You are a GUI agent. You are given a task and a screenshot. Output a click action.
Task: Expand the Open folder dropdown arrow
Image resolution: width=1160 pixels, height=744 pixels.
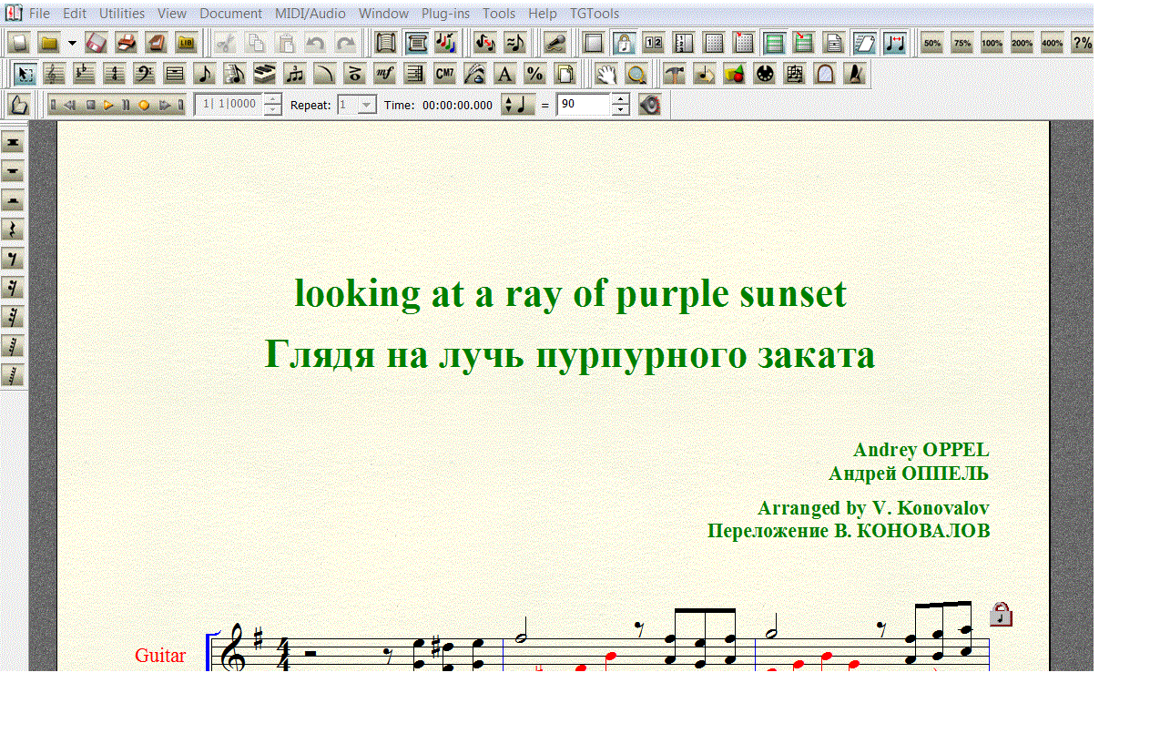(72, 43)
